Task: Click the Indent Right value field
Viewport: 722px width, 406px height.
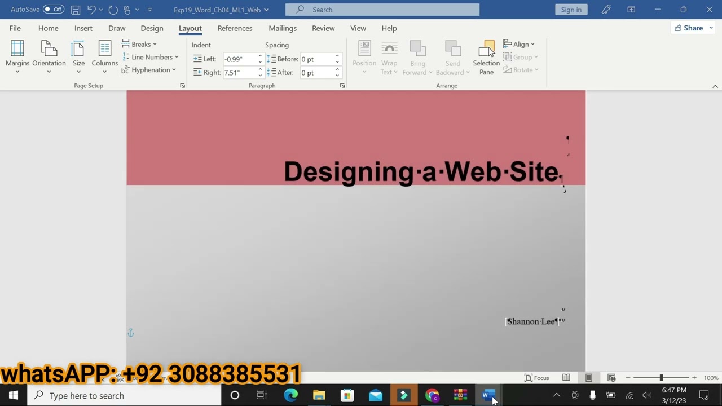Action: click(x=240, y=73)
